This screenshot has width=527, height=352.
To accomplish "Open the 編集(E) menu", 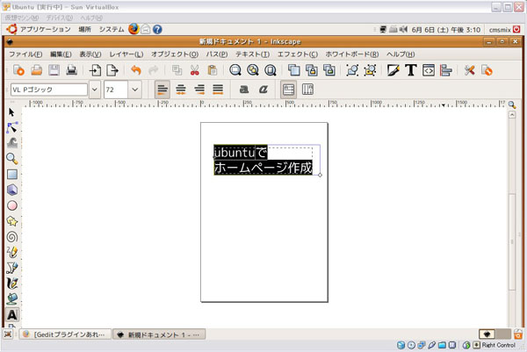I will coord(61,54).
